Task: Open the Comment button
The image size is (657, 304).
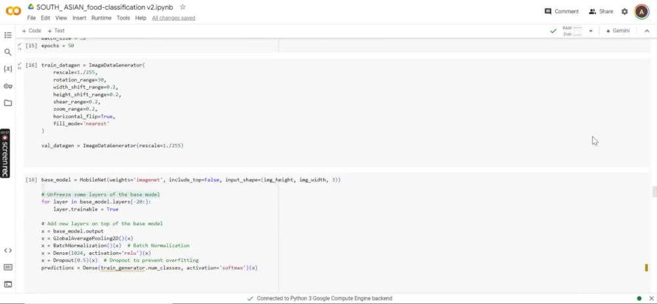Action: pos(562,12)
